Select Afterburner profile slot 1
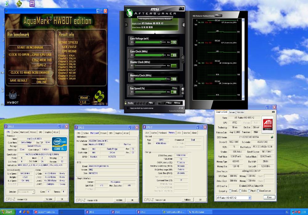 point(135,103)
